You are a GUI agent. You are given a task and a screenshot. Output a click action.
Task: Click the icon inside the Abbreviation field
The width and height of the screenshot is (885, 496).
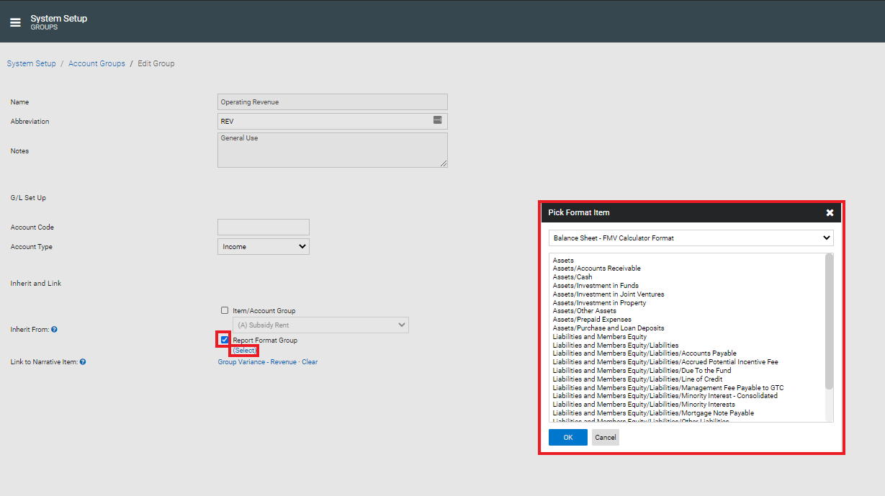click(437, 120)
